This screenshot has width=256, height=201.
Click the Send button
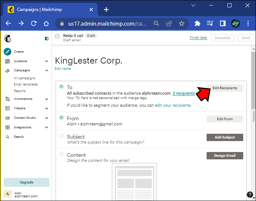point(246,38)
